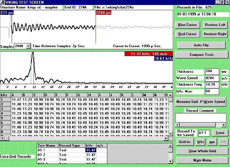Select row 5 header in grid
This screenshot has width=230, height=167.
pos(6,118)
